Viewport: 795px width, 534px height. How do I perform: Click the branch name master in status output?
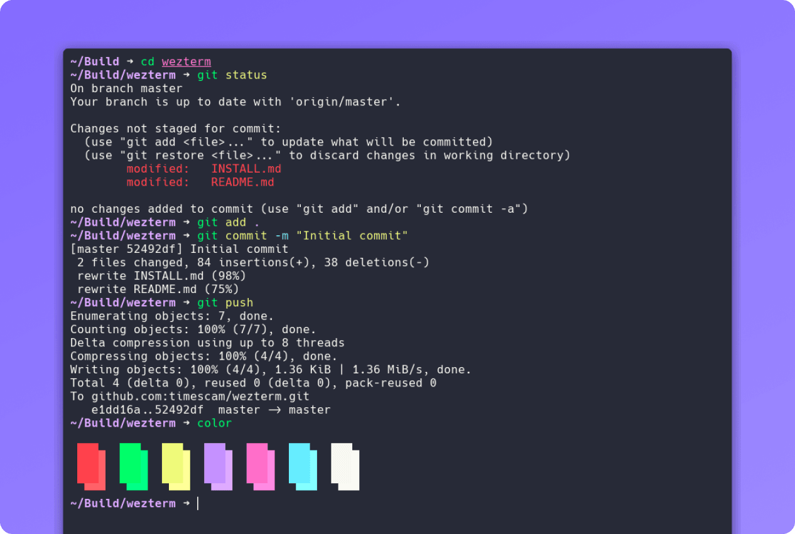[162, 88]
